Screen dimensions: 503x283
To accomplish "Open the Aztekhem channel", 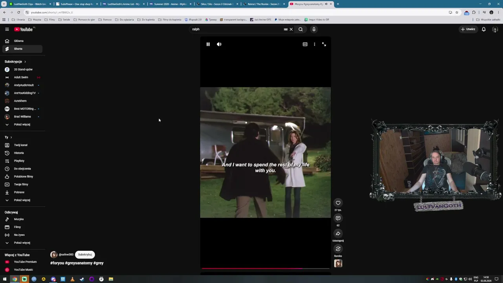I will point(22,101).
